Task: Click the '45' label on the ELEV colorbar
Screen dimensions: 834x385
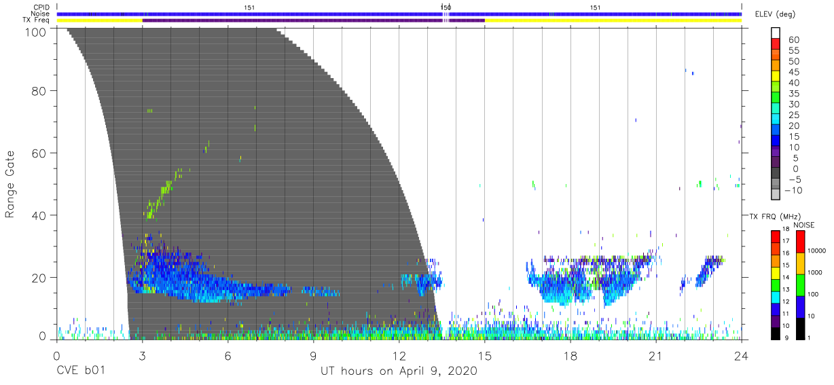Action: point(793,72)
